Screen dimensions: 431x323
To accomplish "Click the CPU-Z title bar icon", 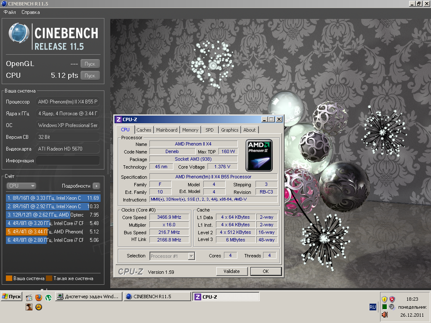I will (118, 119).
